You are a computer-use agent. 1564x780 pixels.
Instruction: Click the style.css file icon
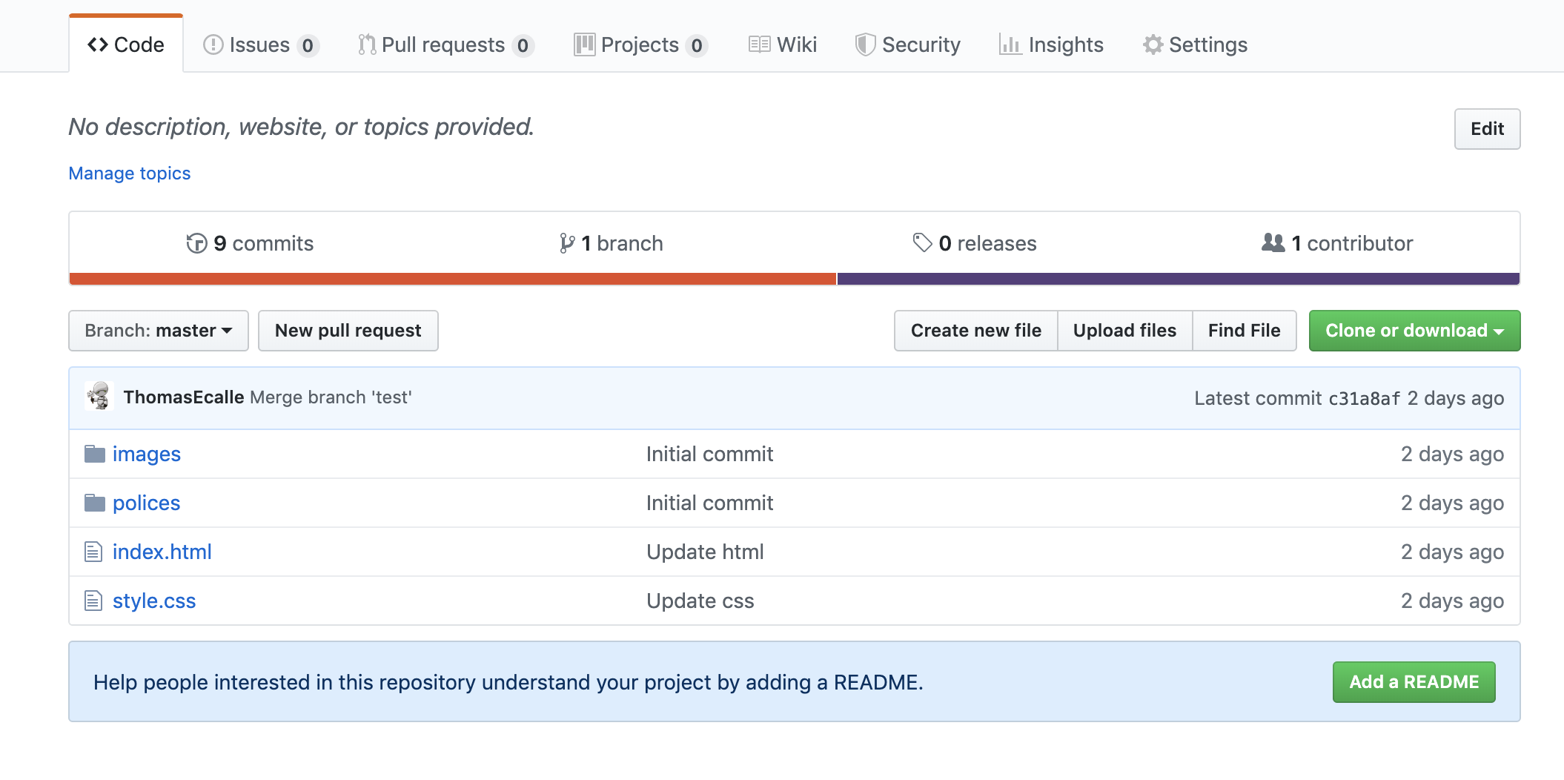(x=93, y=601)
